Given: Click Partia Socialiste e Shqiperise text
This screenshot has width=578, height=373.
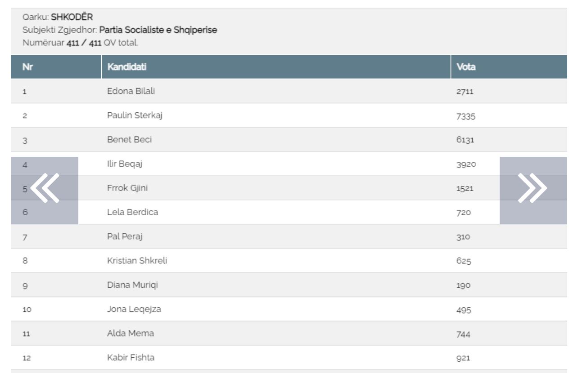Looking at the screenshot, I should 158,31.
